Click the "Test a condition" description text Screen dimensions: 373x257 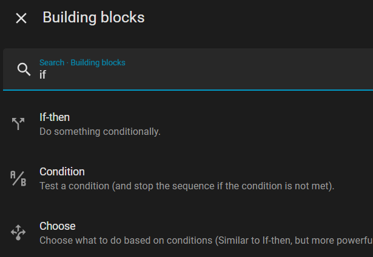[75, 186]
